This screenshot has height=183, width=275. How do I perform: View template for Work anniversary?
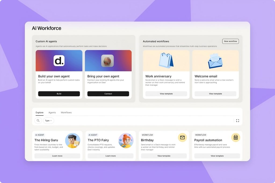[x=166, y=94]
